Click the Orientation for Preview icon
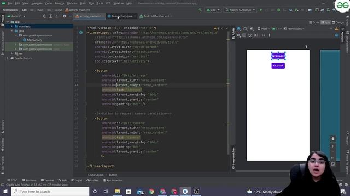Image resolution: width=350 pixels, height=196 pixels. click(x=246, y=29)
